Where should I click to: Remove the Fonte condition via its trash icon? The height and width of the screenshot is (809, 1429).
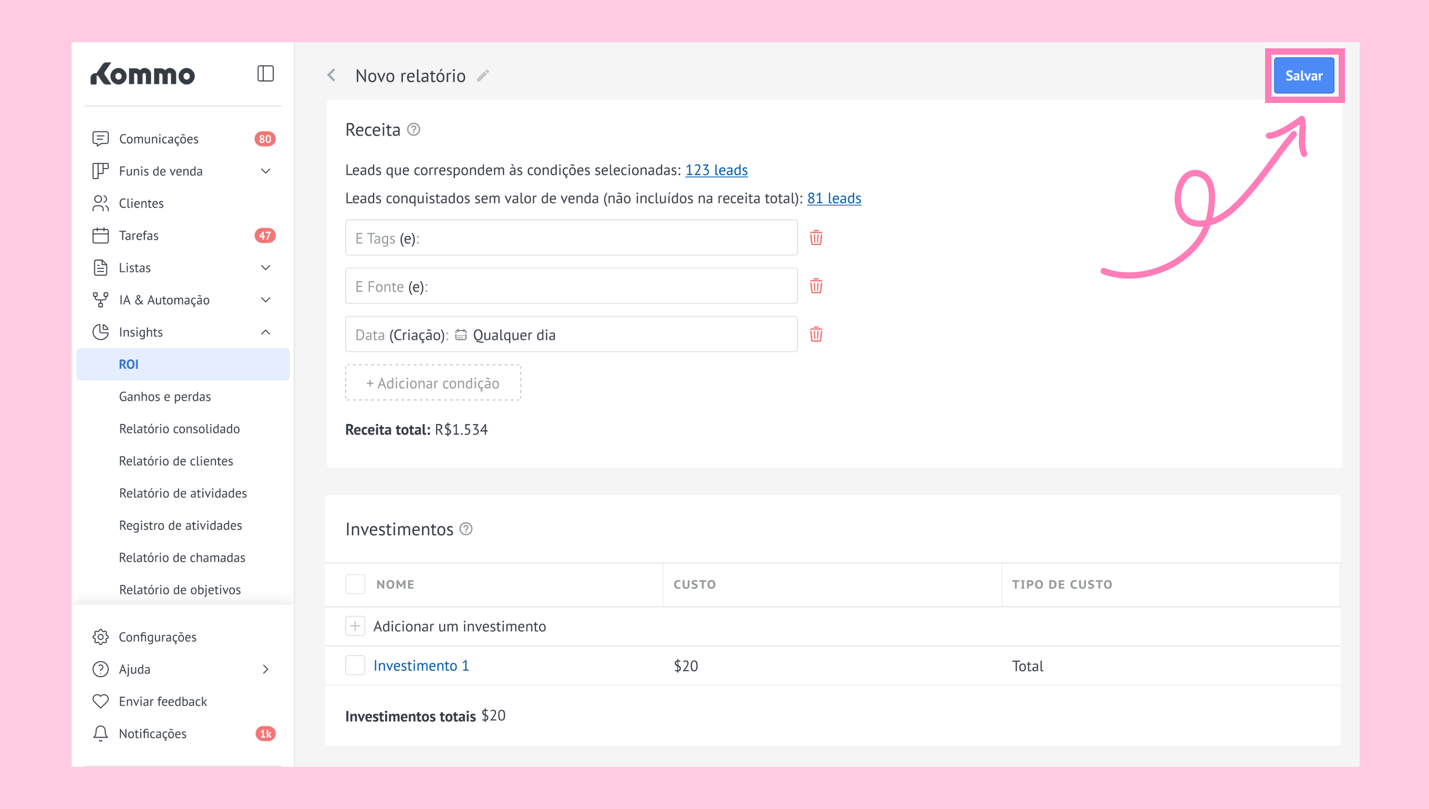(x=815, y=286)
